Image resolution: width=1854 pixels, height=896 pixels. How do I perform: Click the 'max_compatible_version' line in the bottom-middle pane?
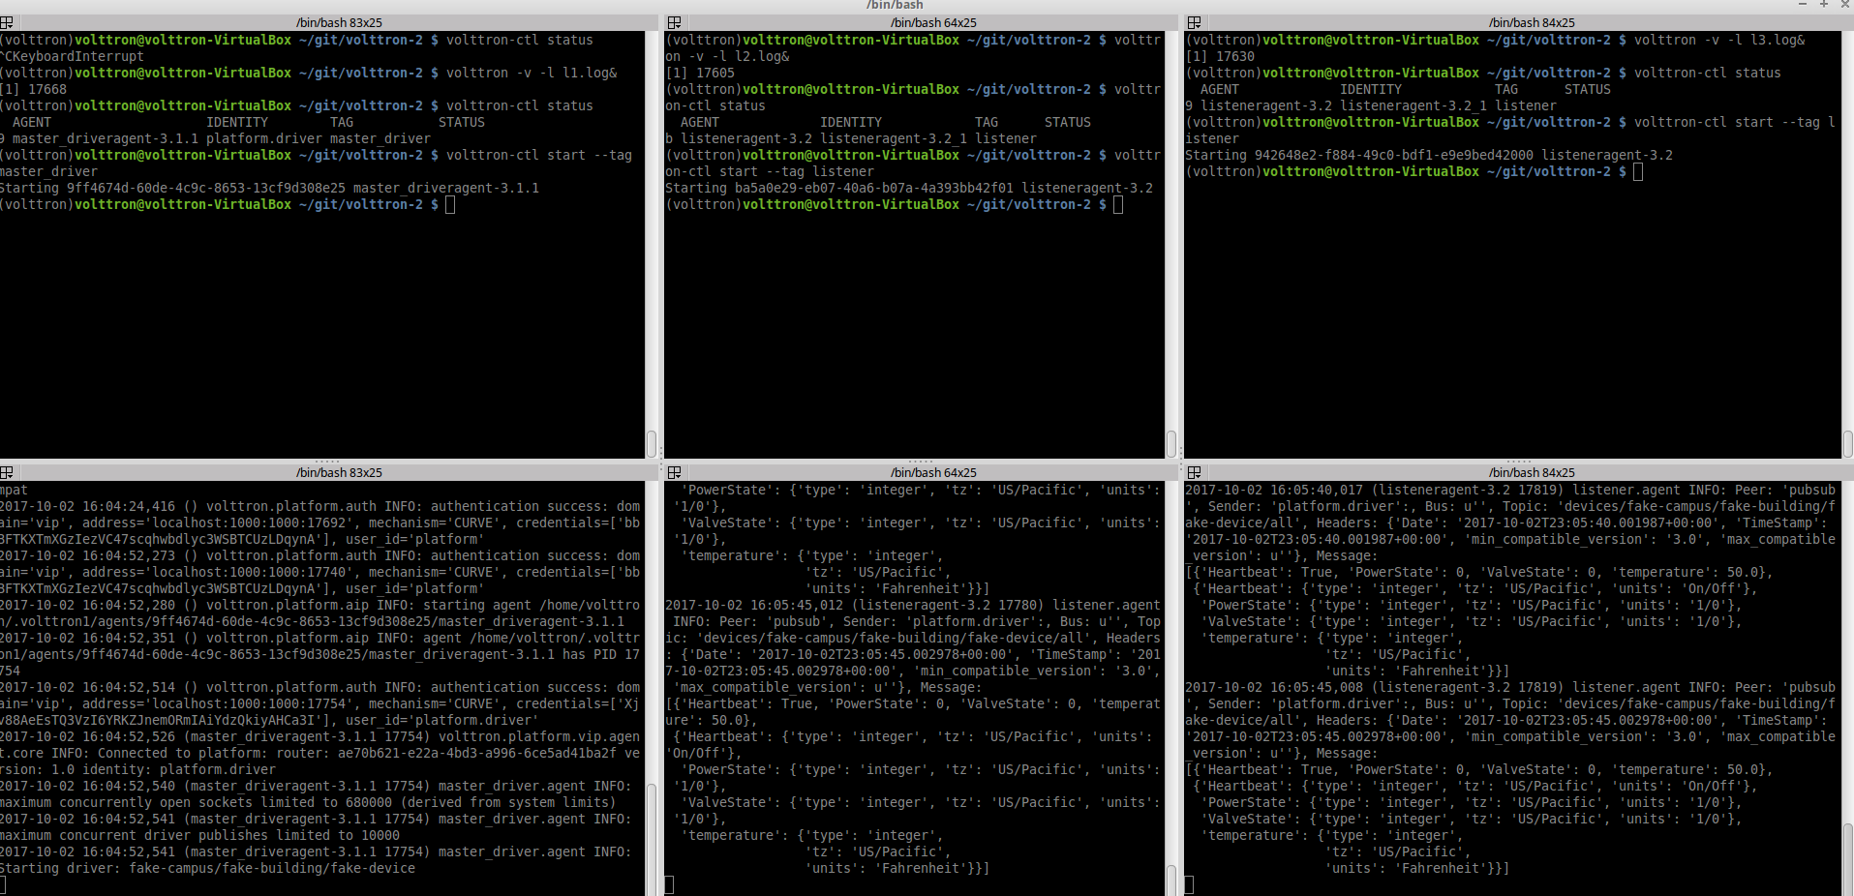(828, 687)
